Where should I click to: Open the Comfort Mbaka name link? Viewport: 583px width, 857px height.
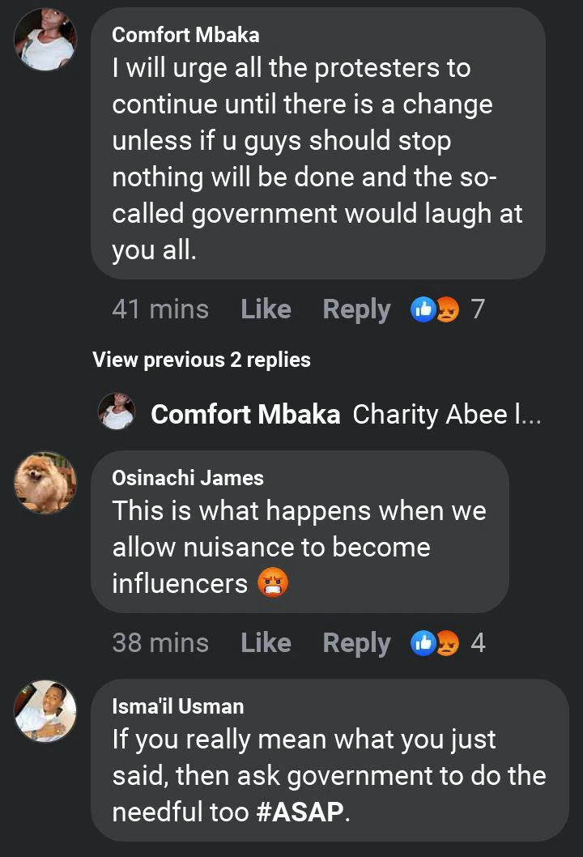pos(185,34)
